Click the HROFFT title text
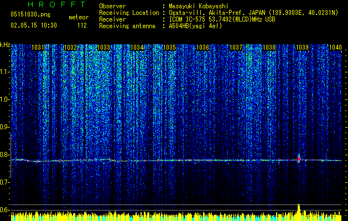This screenshot has width=348, height=221. click(57, 4)
